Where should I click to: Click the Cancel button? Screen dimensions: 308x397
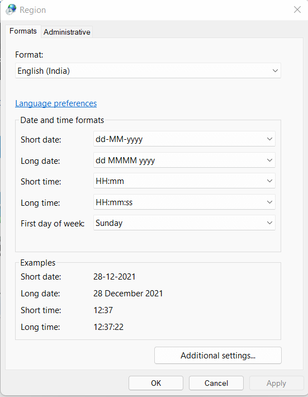pyautogui.click(x=216, y=383)
